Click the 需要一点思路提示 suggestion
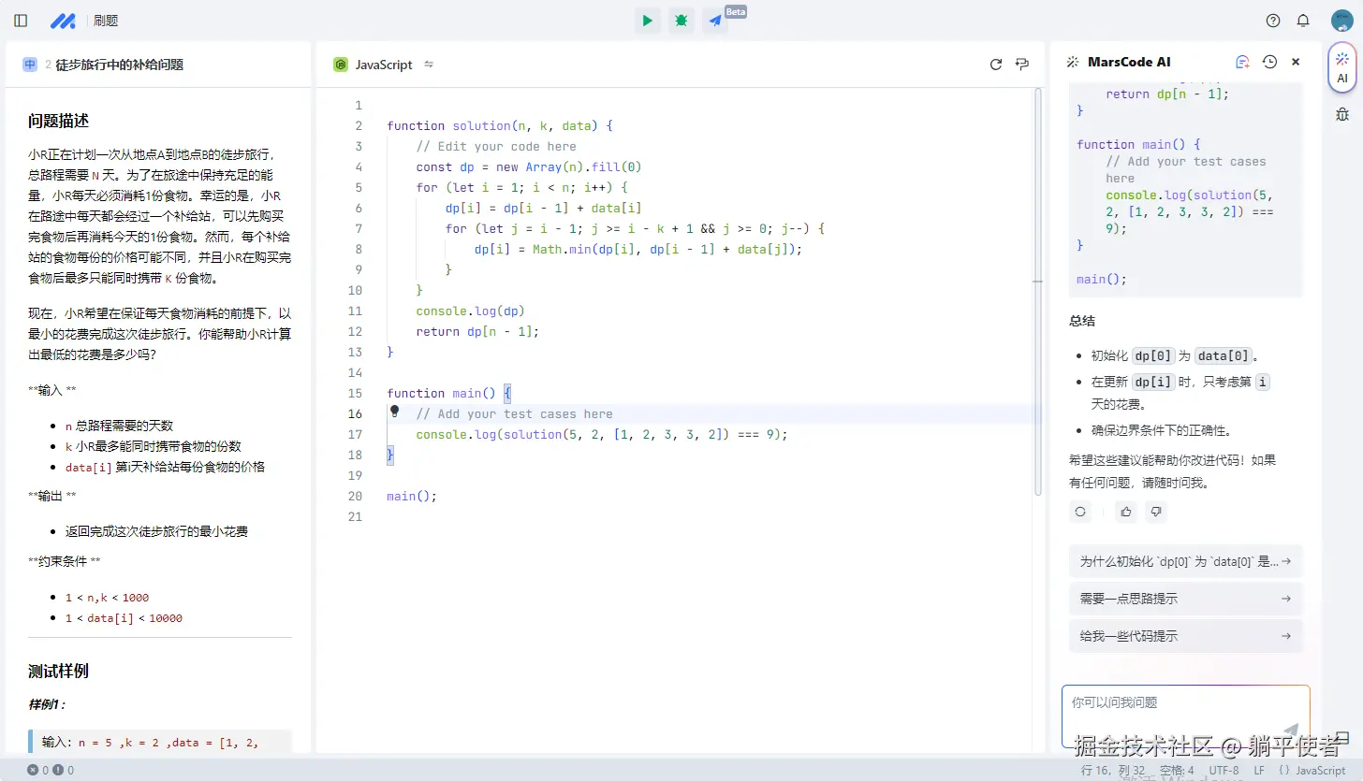This screenshot has width=1363, height=781. tap(1185, 599)
